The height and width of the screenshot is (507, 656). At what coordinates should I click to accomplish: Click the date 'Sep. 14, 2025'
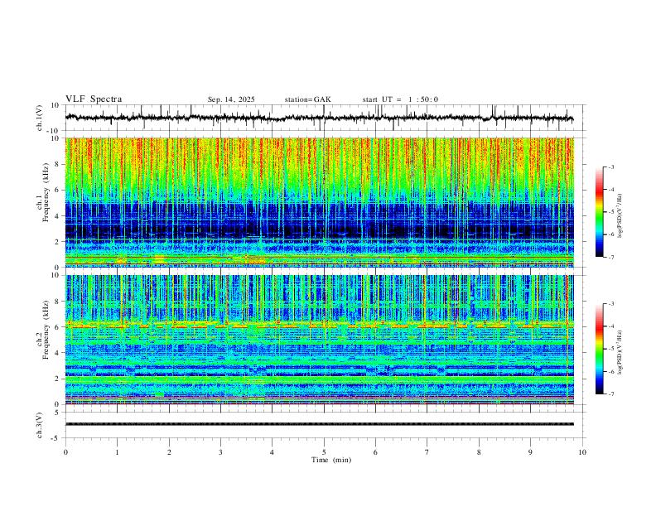coord(231,99)
